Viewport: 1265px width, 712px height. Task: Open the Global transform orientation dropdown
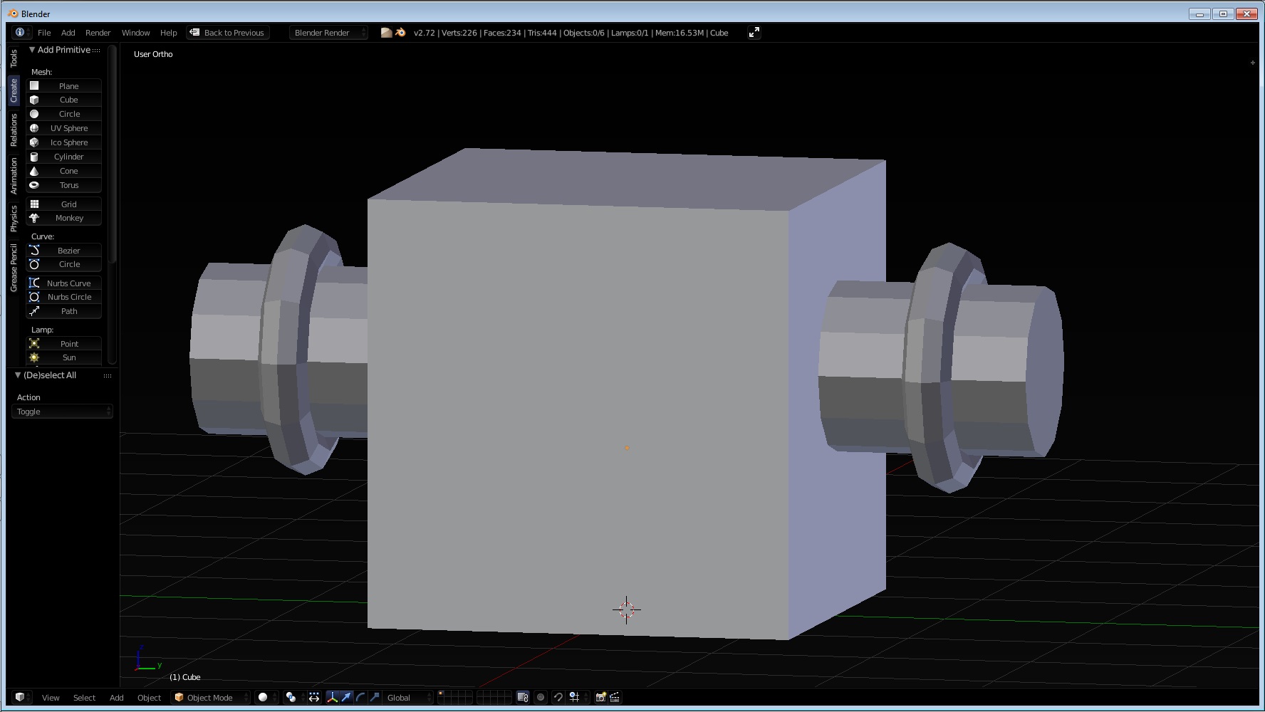[408, 698]
